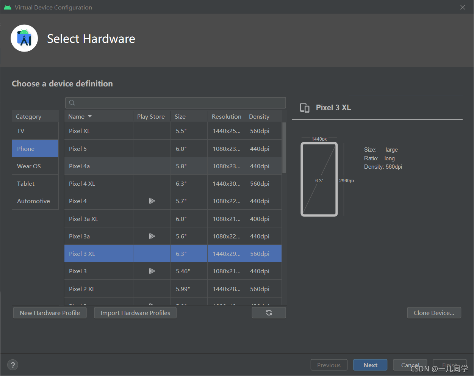
Task: Click the 1440x25... resolution cell
Action: 226,131
